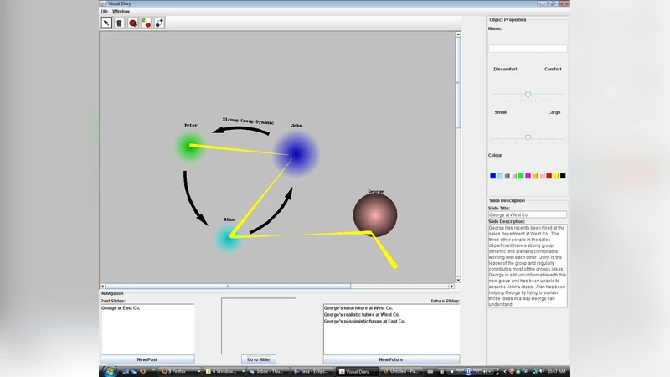Click the canvas scroll down arrow
Viewport: 670px width, 377px height.
458,280
